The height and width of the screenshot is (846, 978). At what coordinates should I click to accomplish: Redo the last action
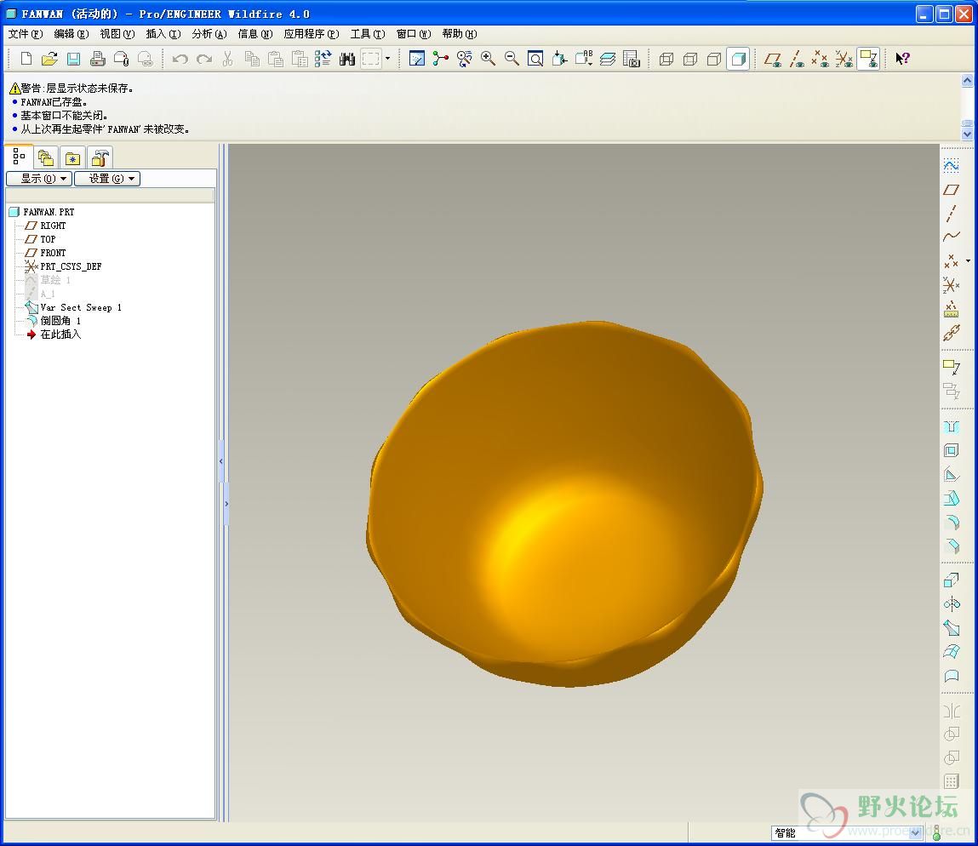(204, 59)
